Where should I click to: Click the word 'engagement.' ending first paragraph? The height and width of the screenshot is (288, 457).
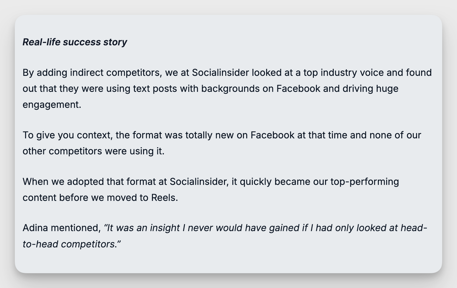point(52,105)
